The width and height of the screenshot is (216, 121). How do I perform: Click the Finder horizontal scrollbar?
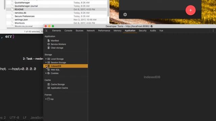coord(25,28)
